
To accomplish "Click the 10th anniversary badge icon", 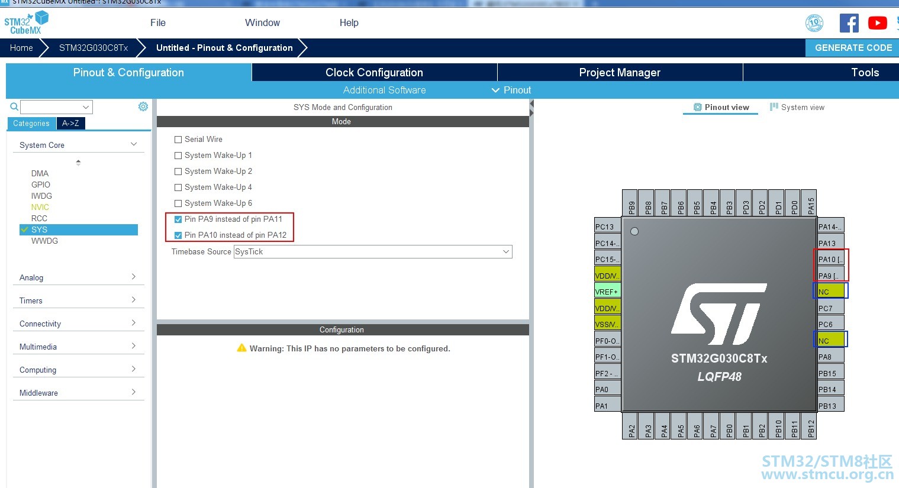I will [814, 23].
